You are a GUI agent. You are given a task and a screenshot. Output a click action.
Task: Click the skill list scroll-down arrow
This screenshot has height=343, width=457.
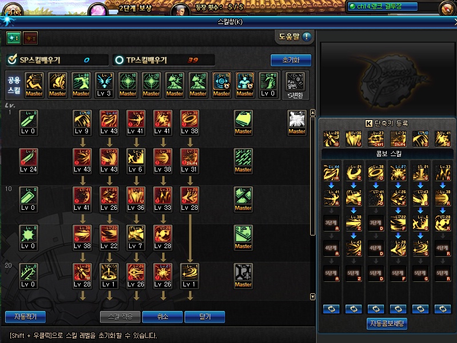[312, 297]
